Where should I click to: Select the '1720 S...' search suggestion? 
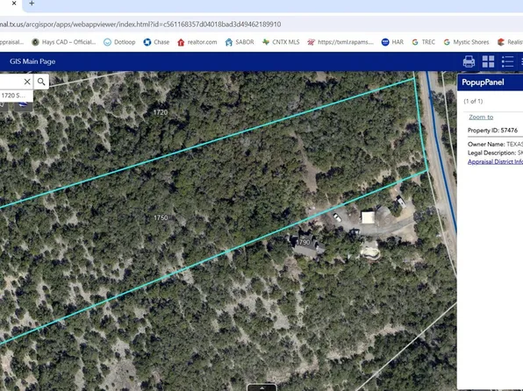point(16,96)
